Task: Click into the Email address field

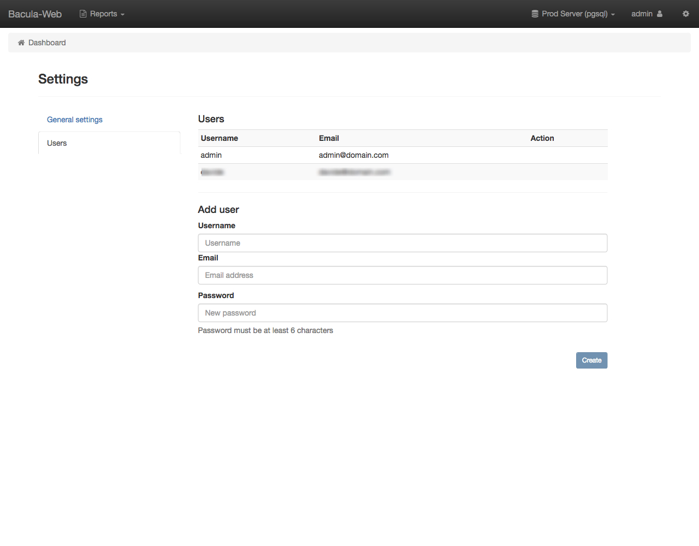Action: pos(402,275)
